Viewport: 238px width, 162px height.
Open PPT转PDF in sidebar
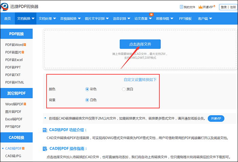coord(13,127)
